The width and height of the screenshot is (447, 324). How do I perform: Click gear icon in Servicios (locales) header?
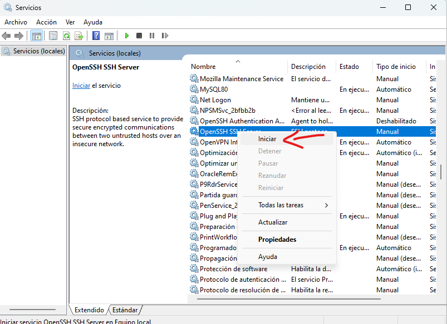tap(80, 53)
